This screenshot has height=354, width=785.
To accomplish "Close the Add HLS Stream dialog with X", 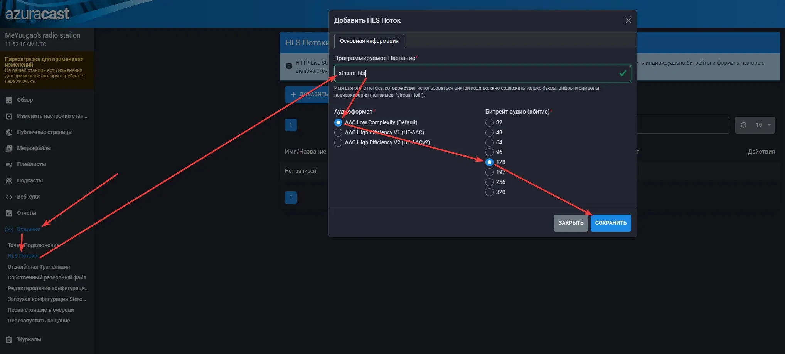I will [x=628, y=20].
